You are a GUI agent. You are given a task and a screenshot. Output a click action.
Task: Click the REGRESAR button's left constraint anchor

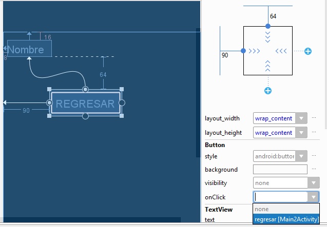(x=49, y=103)
